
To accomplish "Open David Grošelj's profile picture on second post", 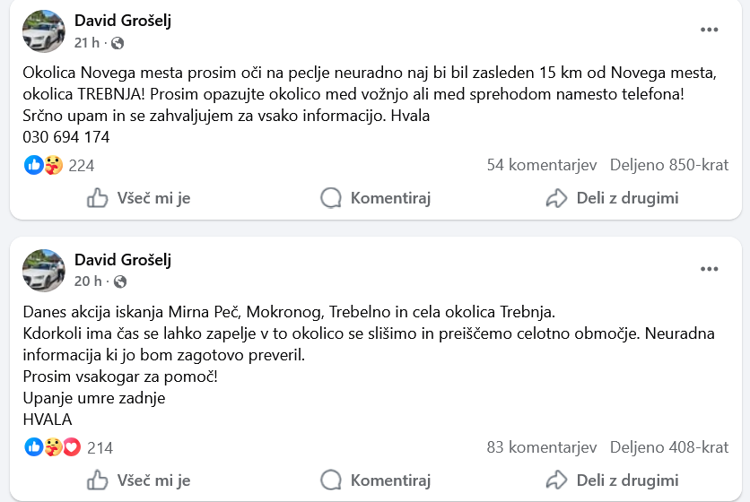I will coord(43,271).
